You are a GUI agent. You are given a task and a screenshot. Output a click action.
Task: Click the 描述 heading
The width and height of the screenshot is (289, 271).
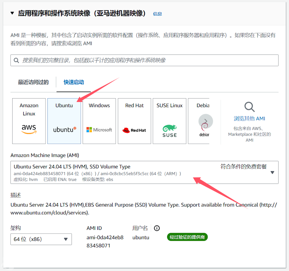(x=16, y=195)
